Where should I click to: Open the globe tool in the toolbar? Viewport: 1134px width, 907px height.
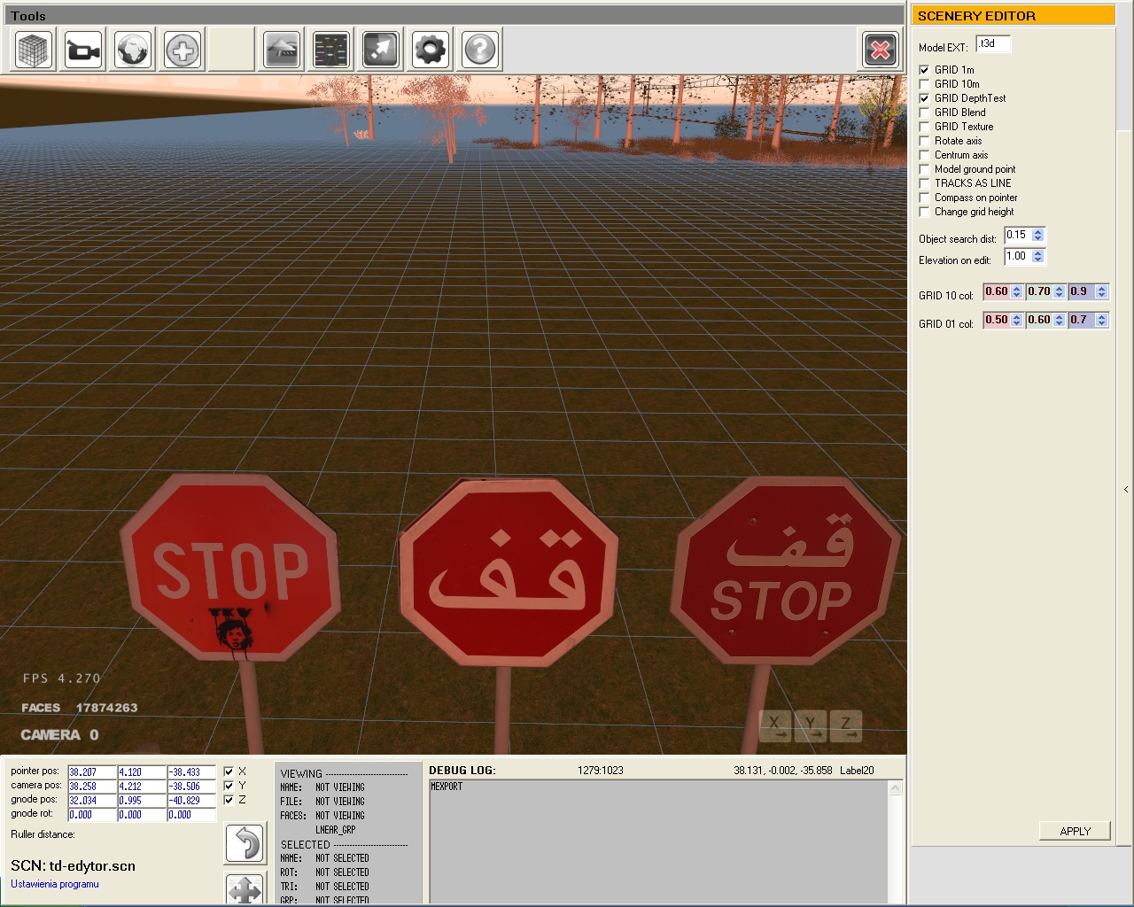tap(134, 50)
